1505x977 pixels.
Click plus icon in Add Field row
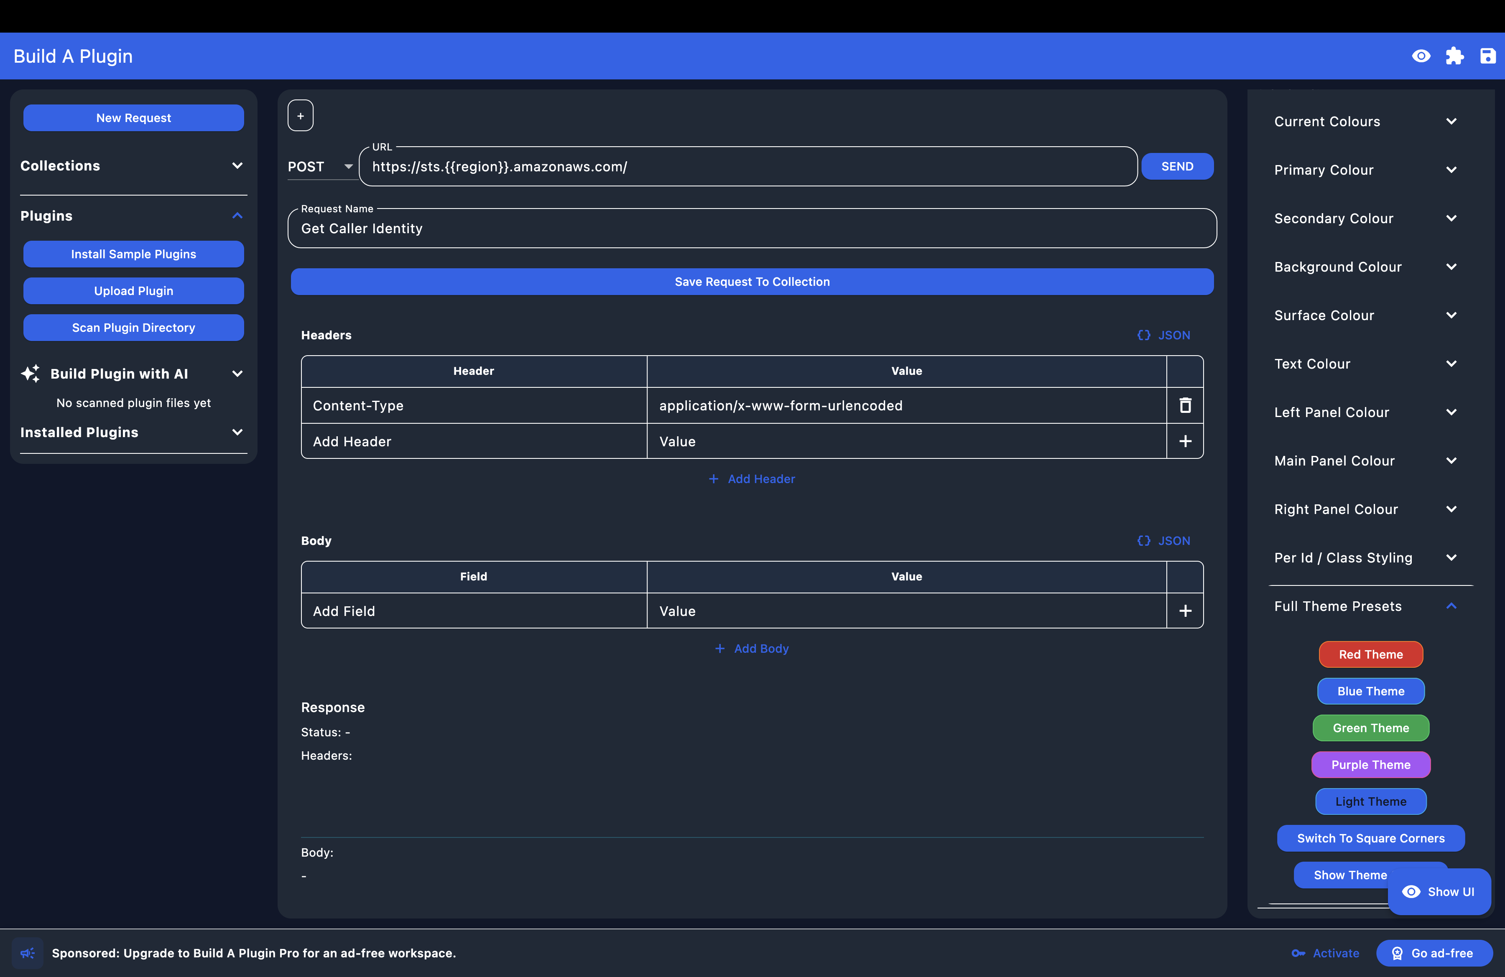(1185, 611)
